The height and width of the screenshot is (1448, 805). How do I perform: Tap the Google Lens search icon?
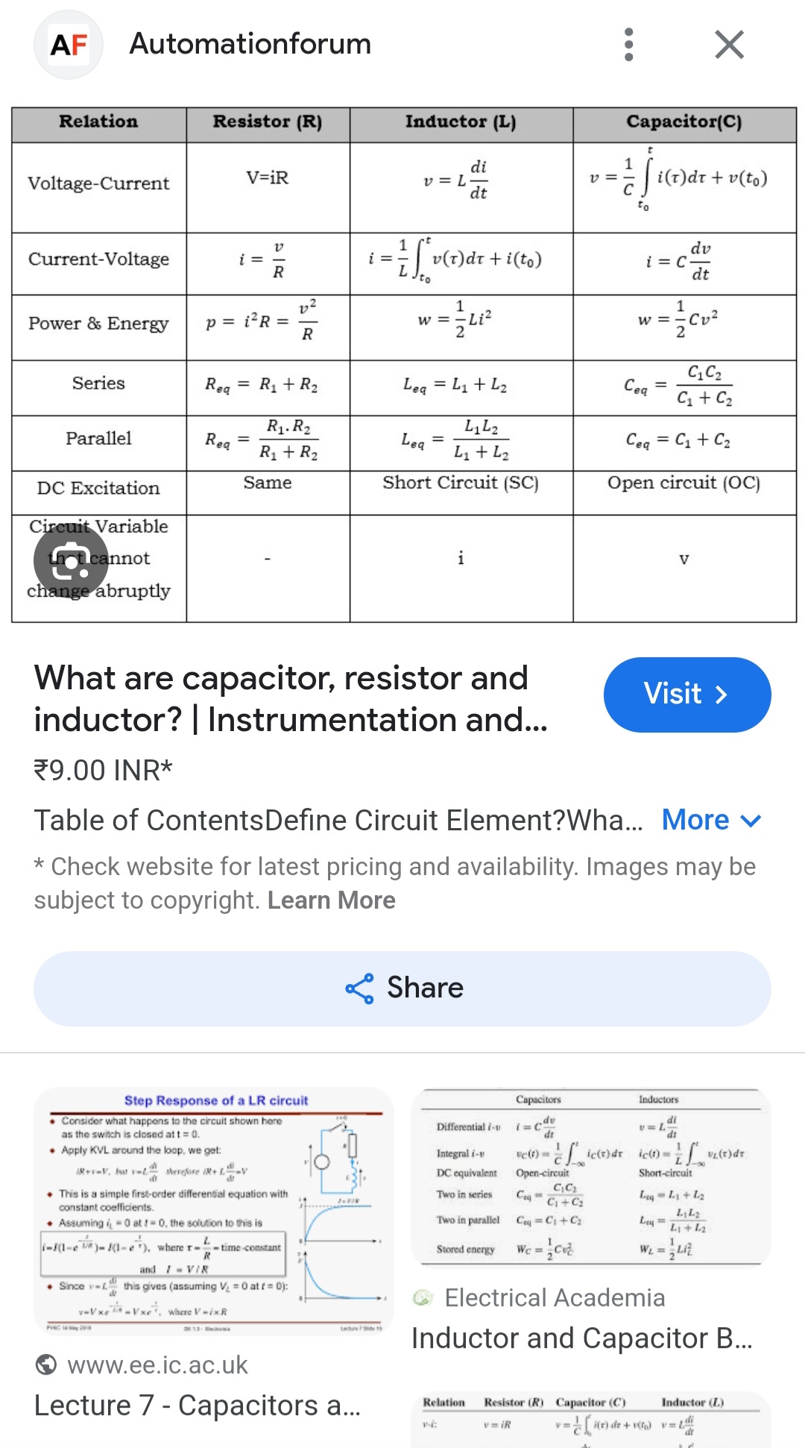(72, 562)
